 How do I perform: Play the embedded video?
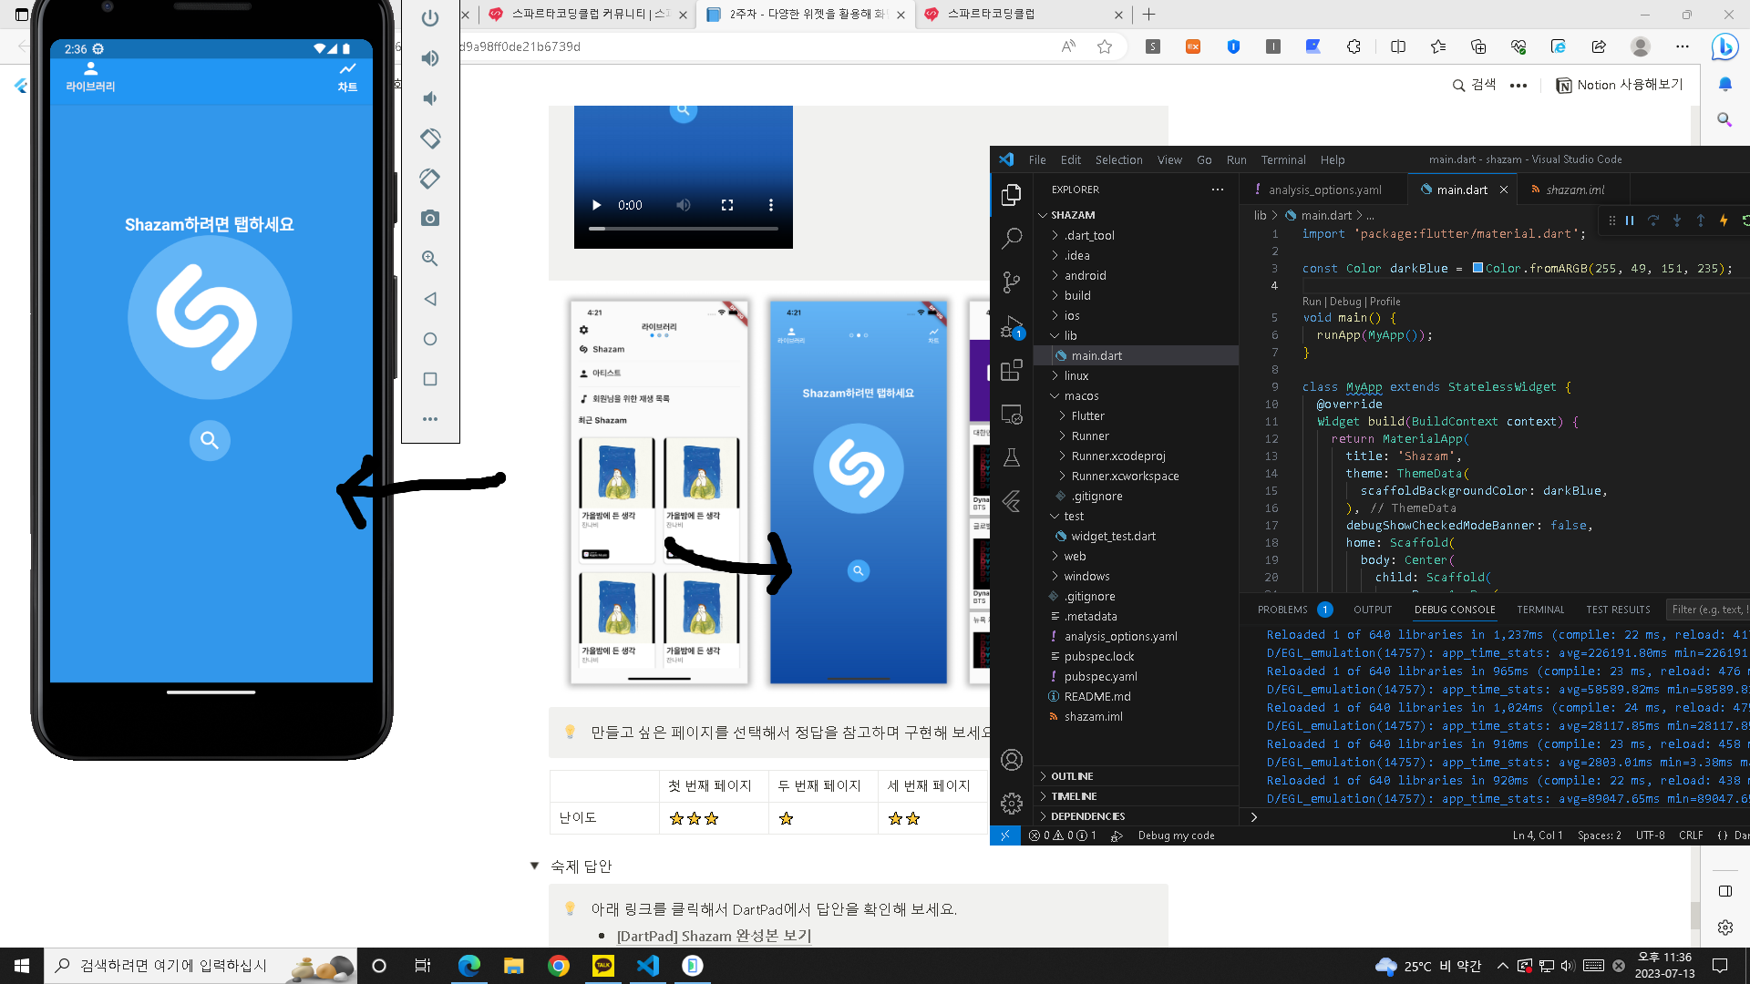pos(596,205)
